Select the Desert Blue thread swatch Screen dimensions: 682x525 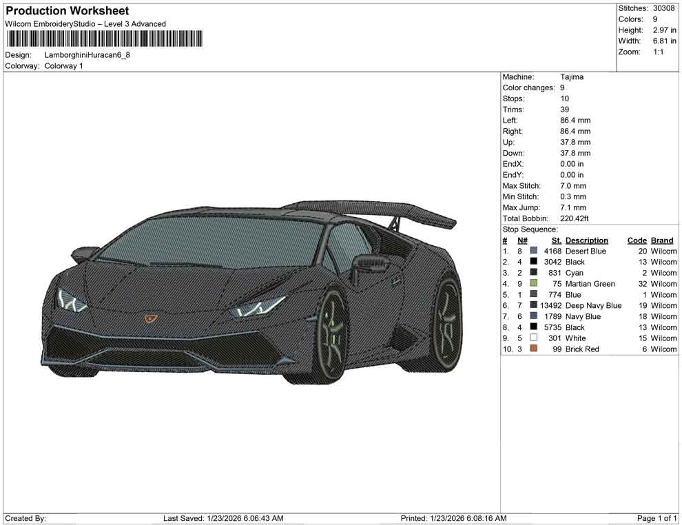[533, 251]
